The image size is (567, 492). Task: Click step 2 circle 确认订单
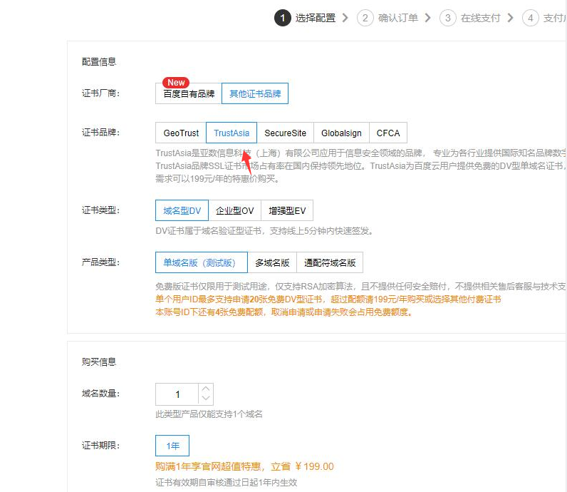click(x=365, y=18)
